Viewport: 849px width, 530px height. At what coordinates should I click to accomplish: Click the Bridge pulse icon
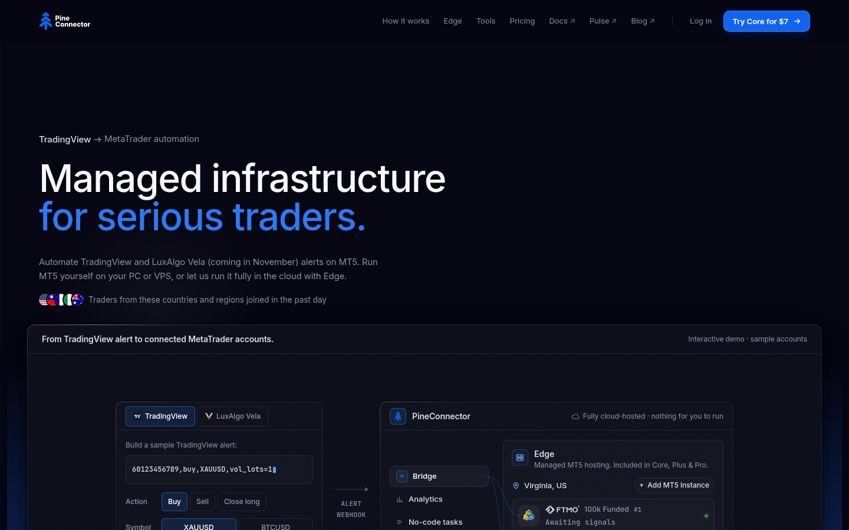[x=402, y=476]
